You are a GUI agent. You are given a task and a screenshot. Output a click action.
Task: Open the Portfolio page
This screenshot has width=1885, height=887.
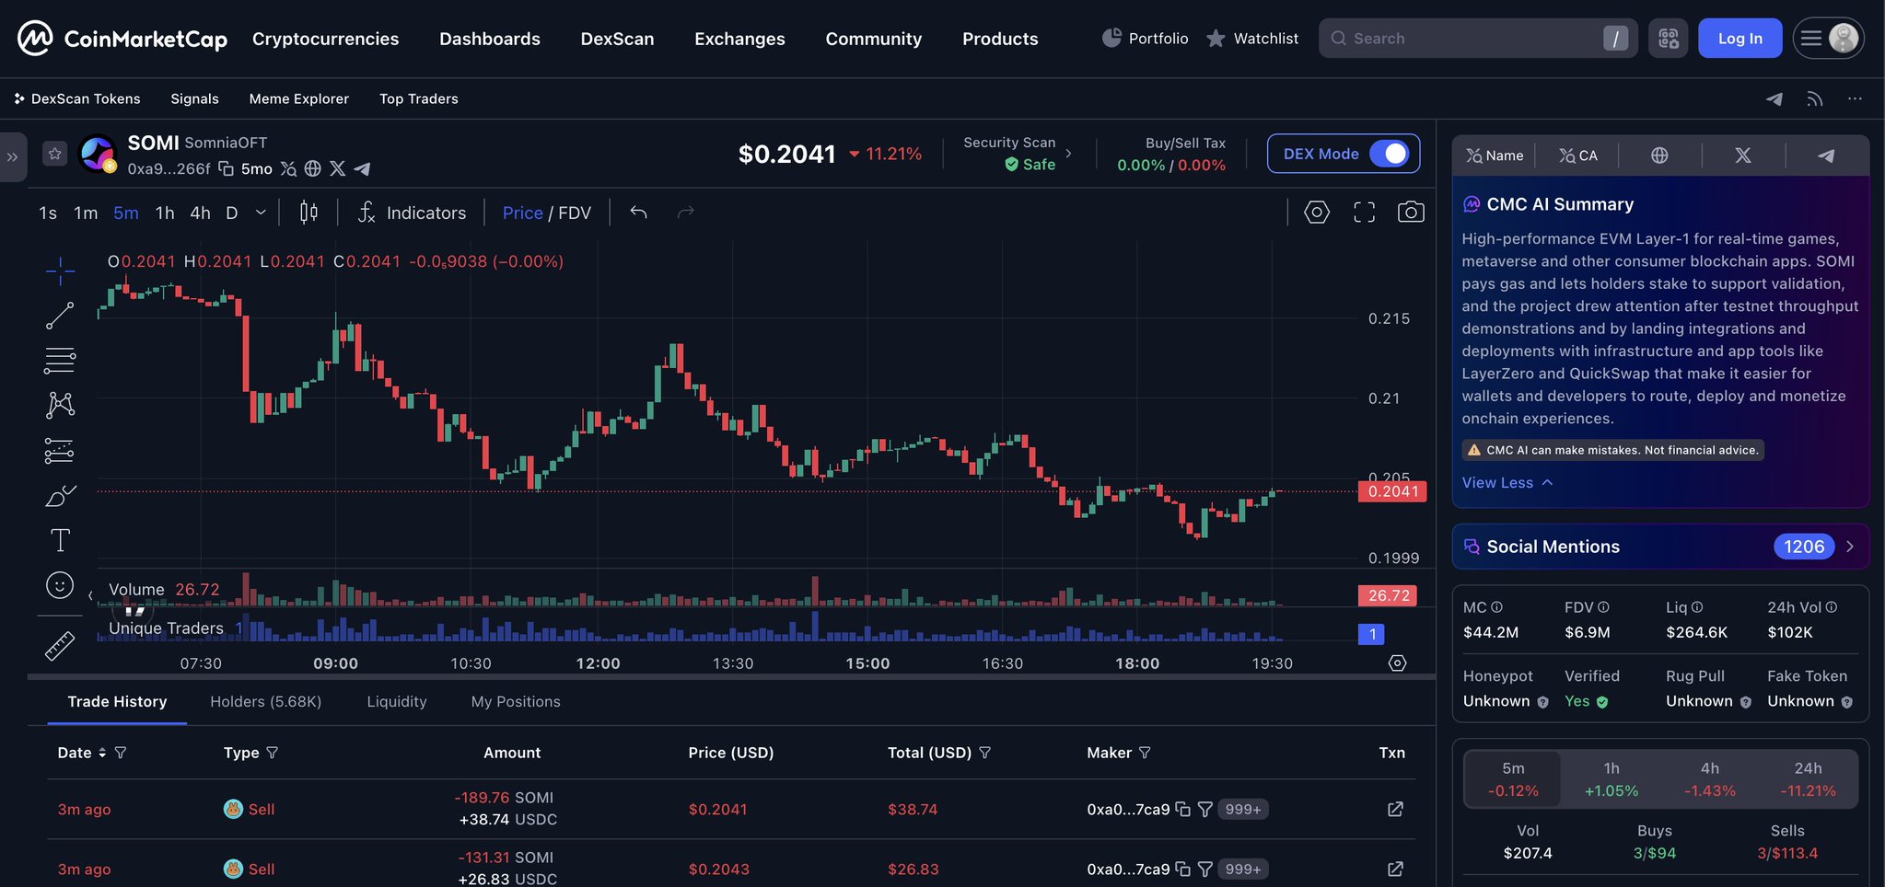(x=1145, y=39)
